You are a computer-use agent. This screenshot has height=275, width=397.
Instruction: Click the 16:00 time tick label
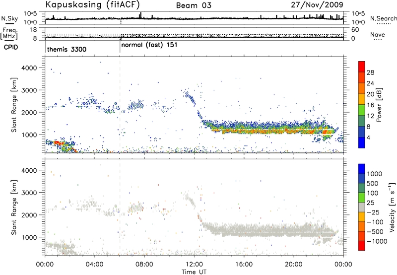point(244,265)
